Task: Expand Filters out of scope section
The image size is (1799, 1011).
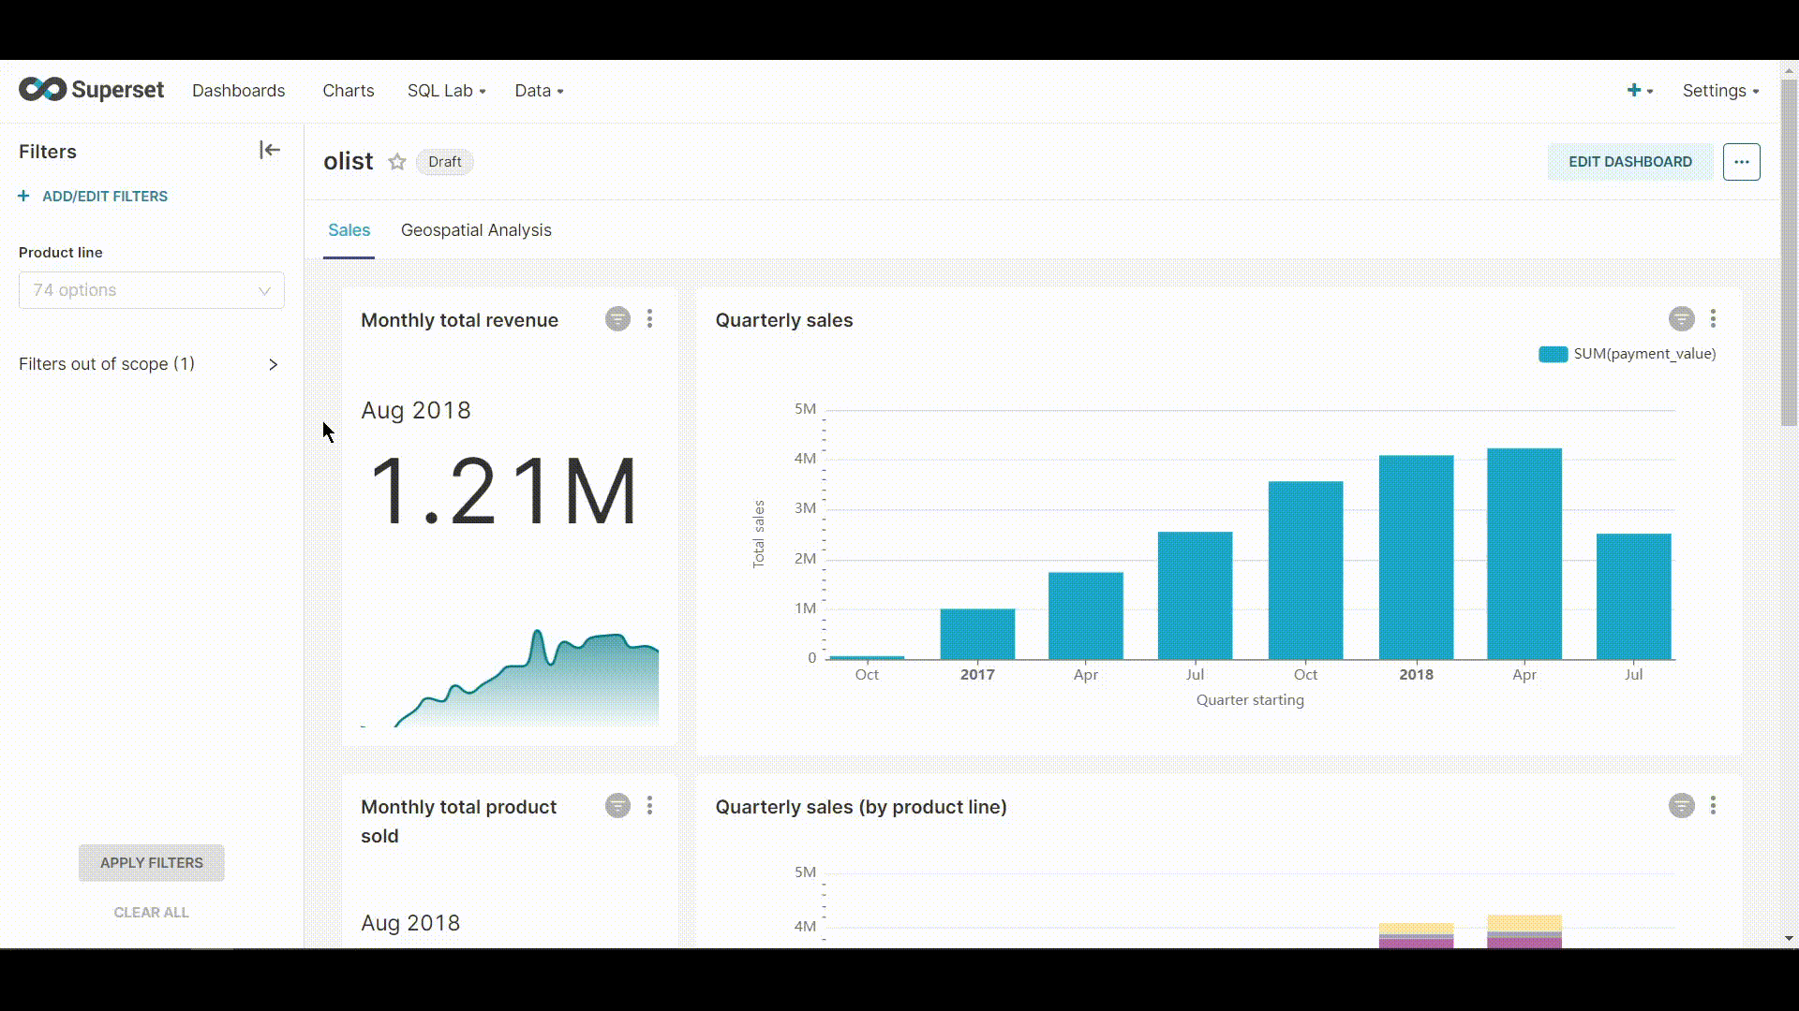Action: pos(150,364)
